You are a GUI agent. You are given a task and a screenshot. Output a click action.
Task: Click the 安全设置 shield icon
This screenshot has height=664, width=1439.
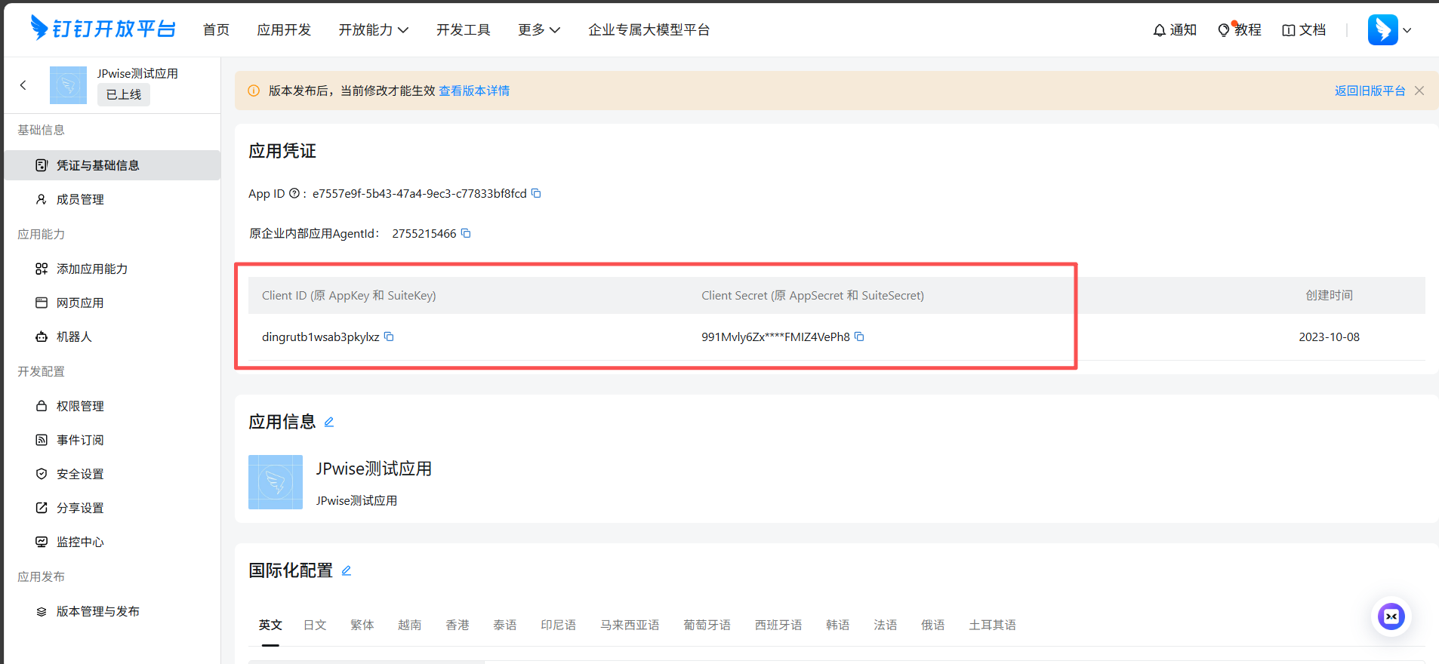[42, 474]
